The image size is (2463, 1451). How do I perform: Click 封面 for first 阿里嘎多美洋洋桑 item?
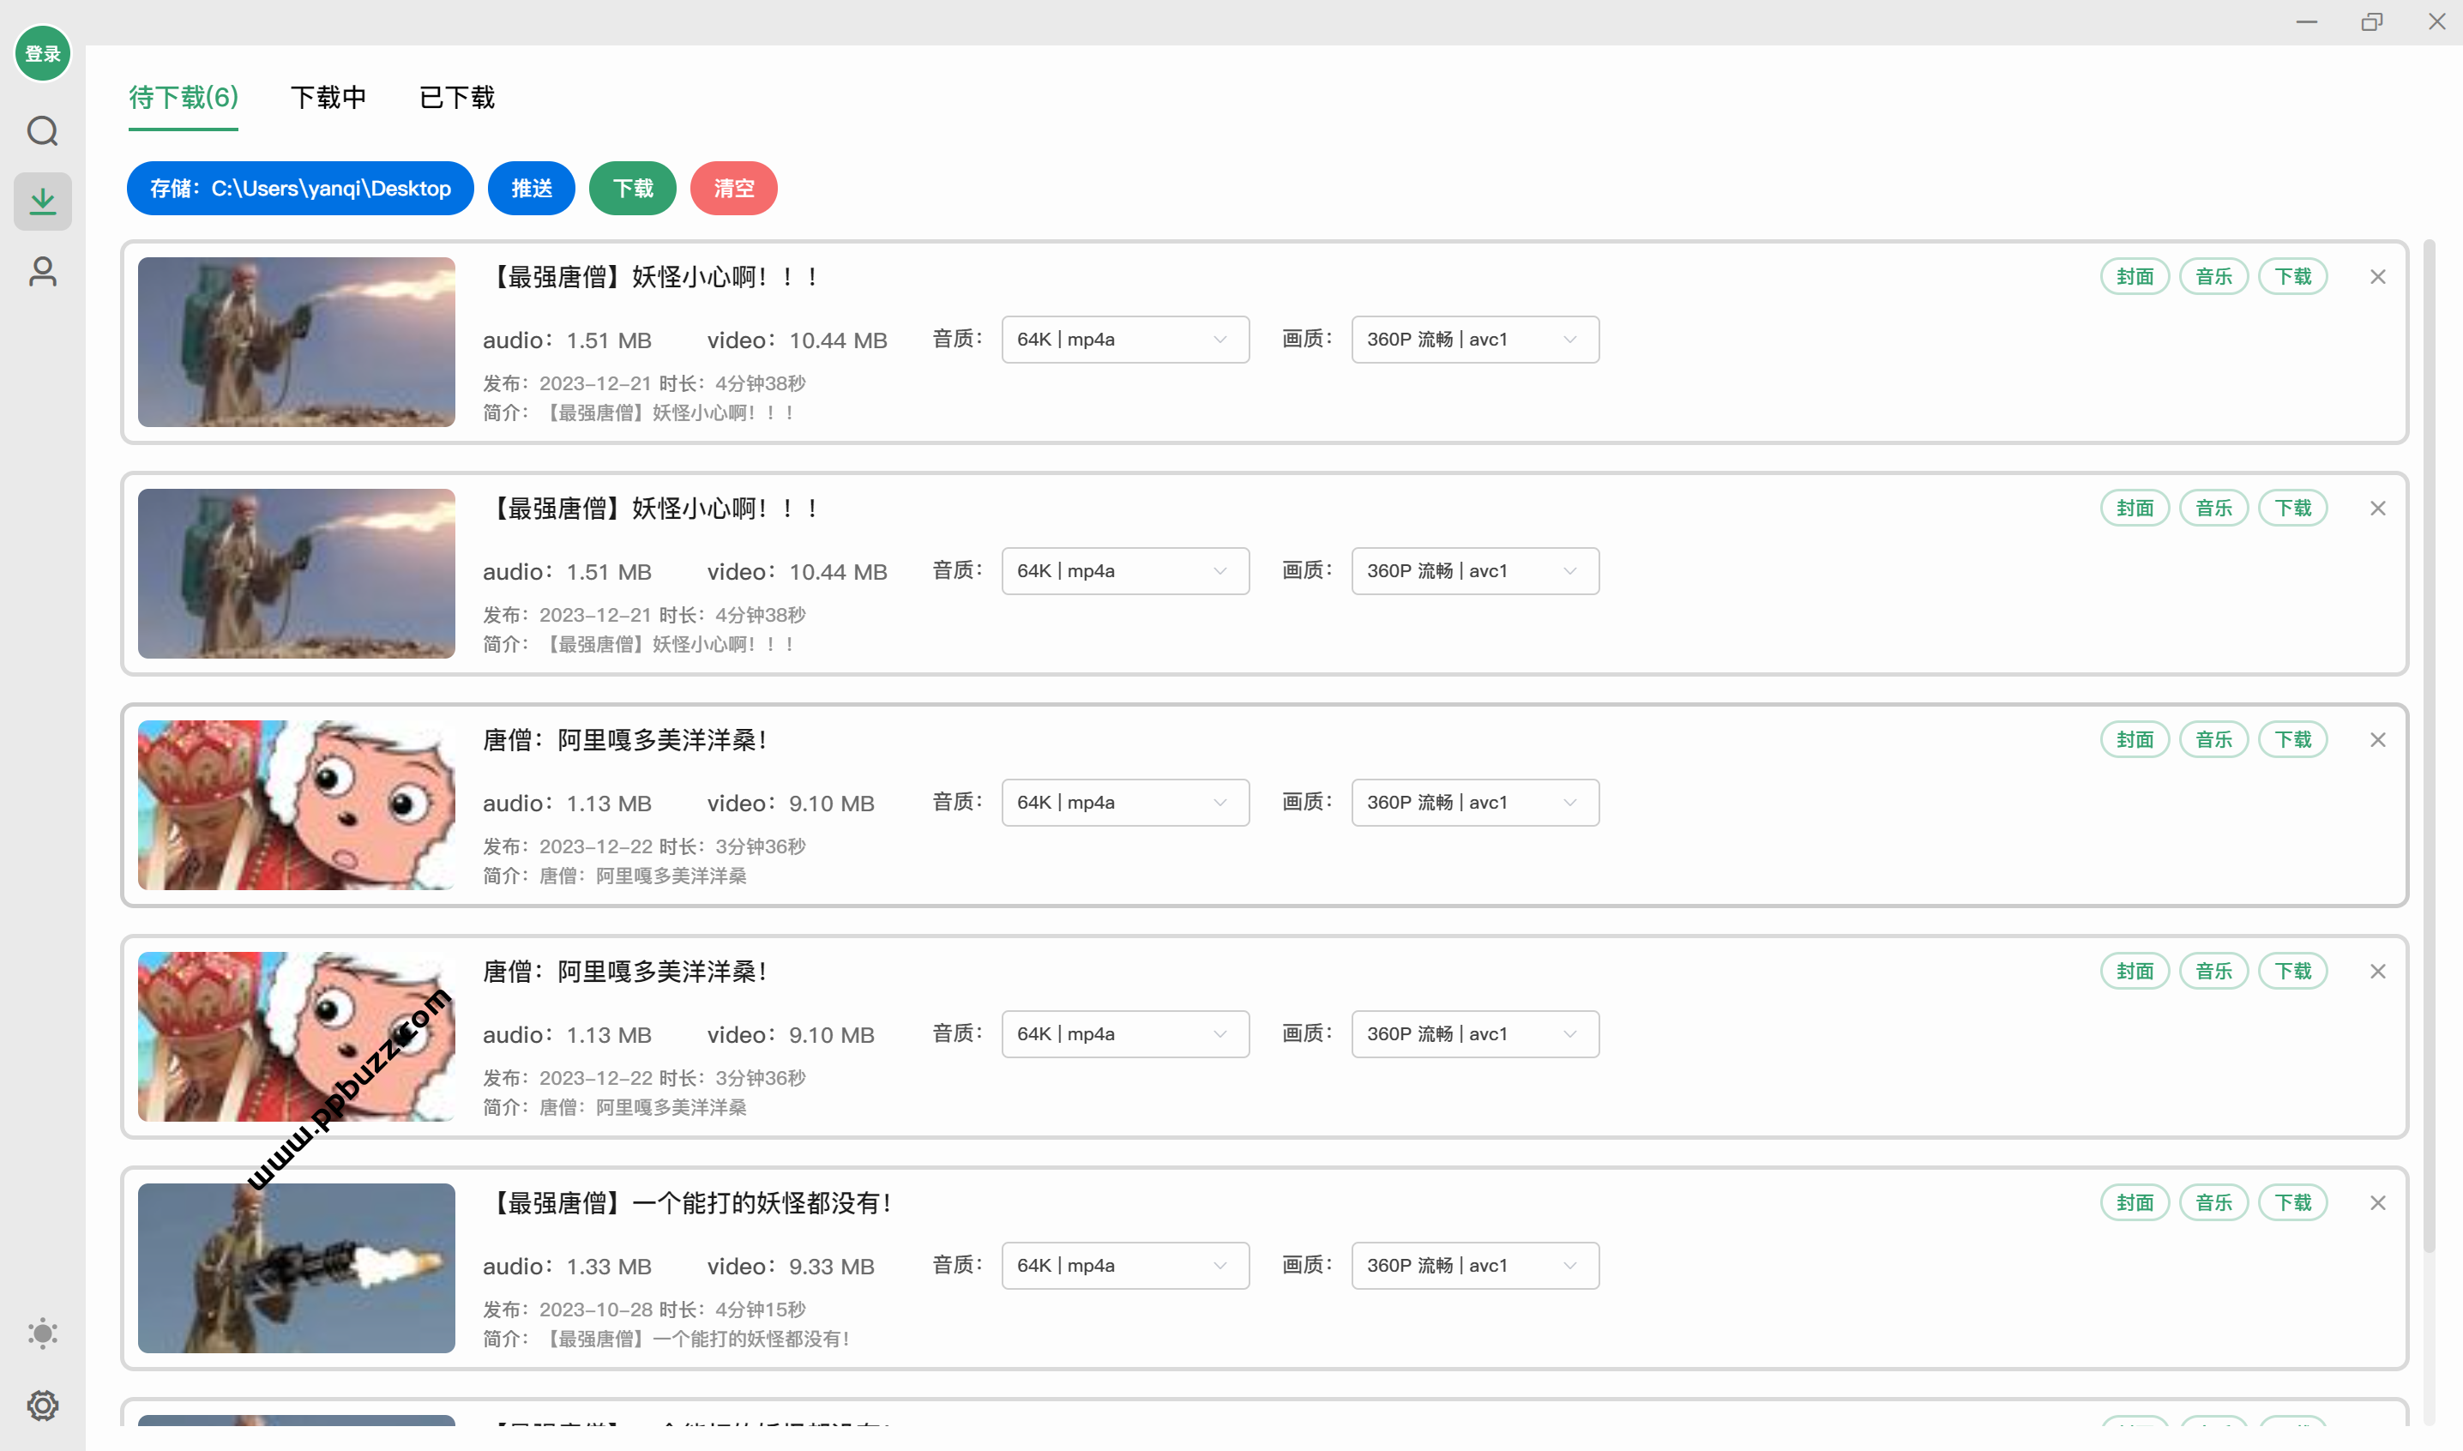pos(2135,740)
